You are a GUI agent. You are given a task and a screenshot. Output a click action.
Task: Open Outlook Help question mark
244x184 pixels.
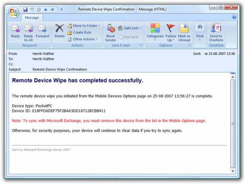pos(234,17)
